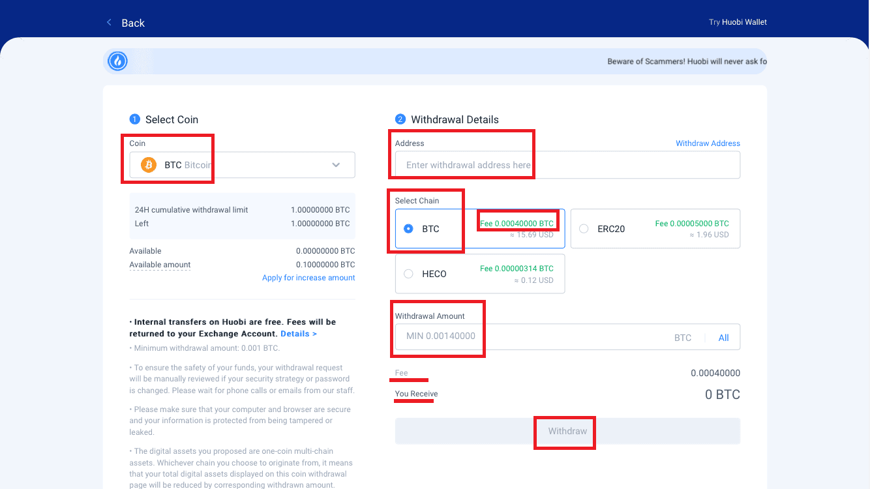Viewport: 870px width, 489px height.
Task: Click the Huobi flame logo in banner
Action: point(118,61)
